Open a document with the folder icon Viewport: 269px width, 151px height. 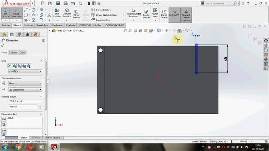pos(50,3)
